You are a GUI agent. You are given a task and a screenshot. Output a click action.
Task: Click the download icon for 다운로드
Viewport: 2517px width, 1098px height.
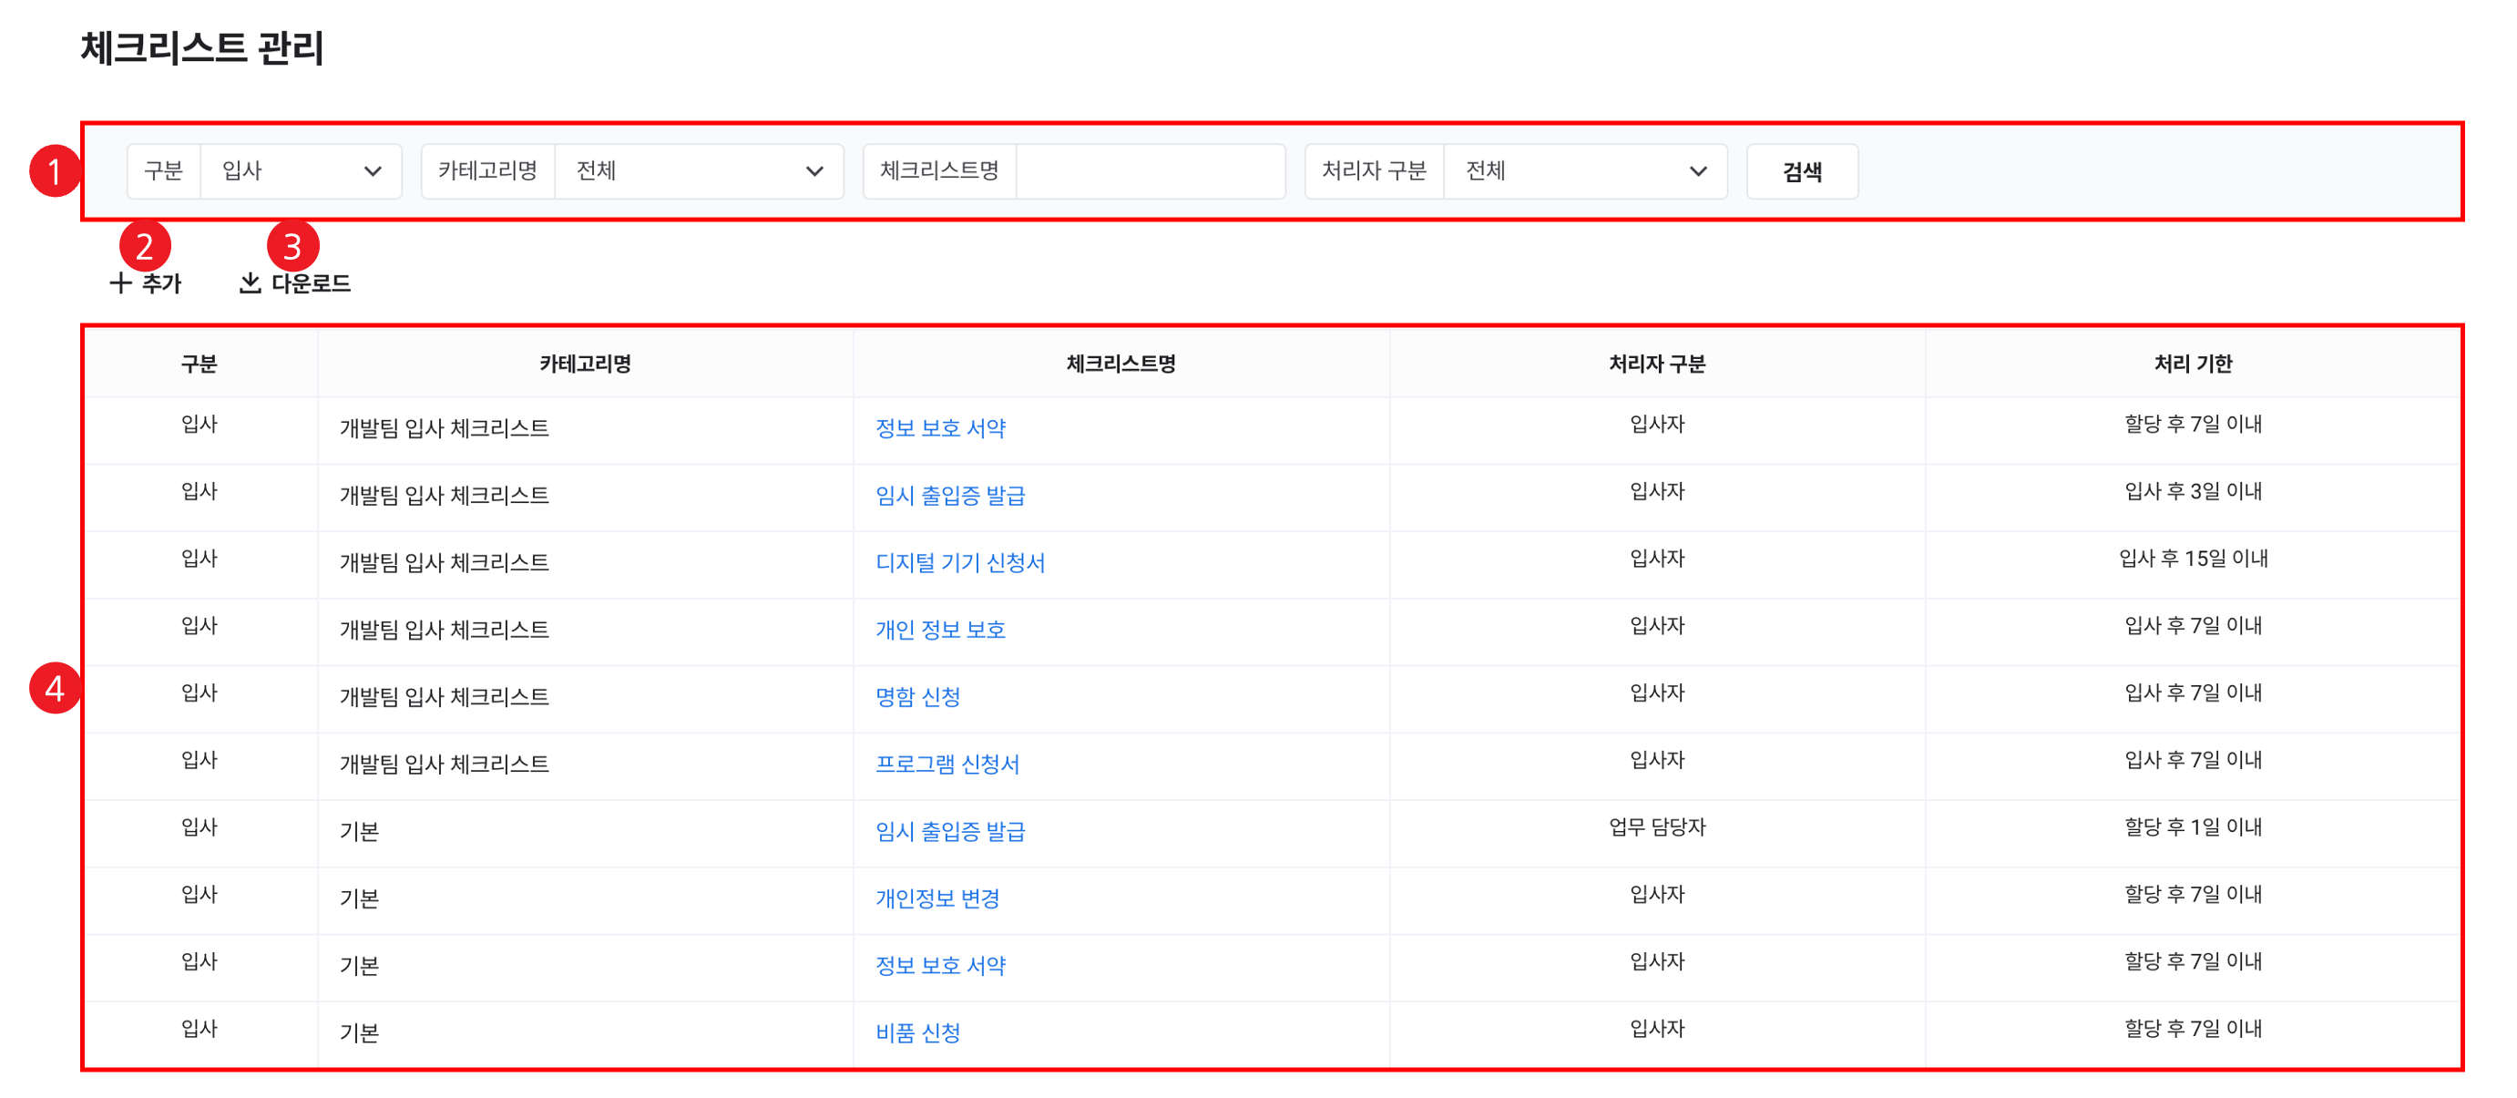click(251, 283)
